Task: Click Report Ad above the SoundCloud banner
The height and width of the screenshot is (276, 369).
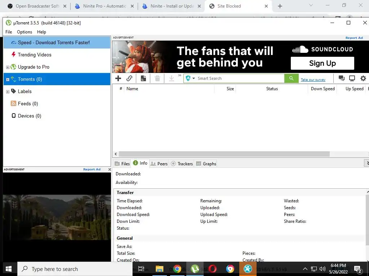Action: pos(354,38)
